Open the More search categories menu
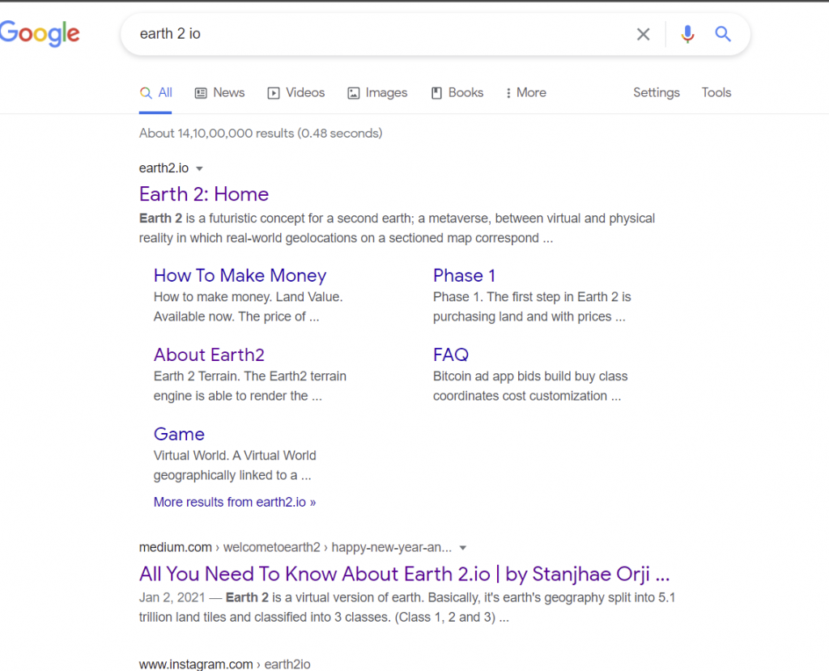The image size is (829, 671). pos(525,92)
